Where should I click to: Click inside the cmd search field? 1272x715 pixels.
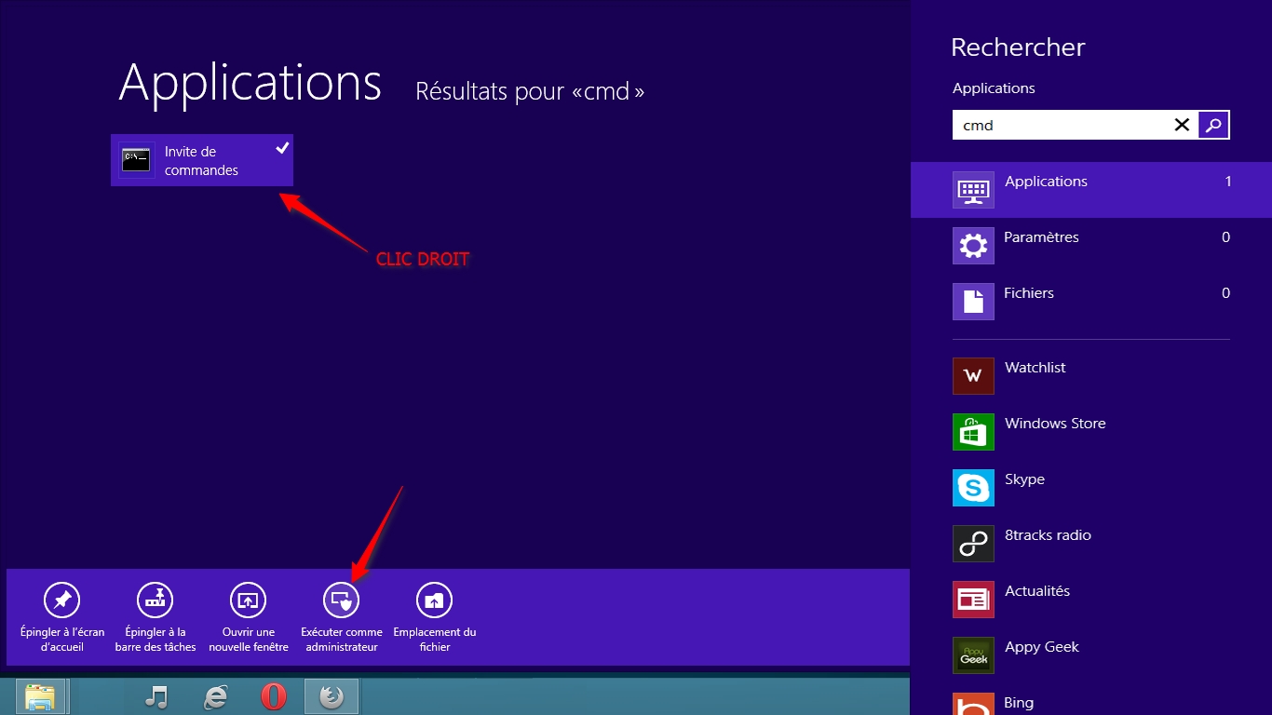1060,125
